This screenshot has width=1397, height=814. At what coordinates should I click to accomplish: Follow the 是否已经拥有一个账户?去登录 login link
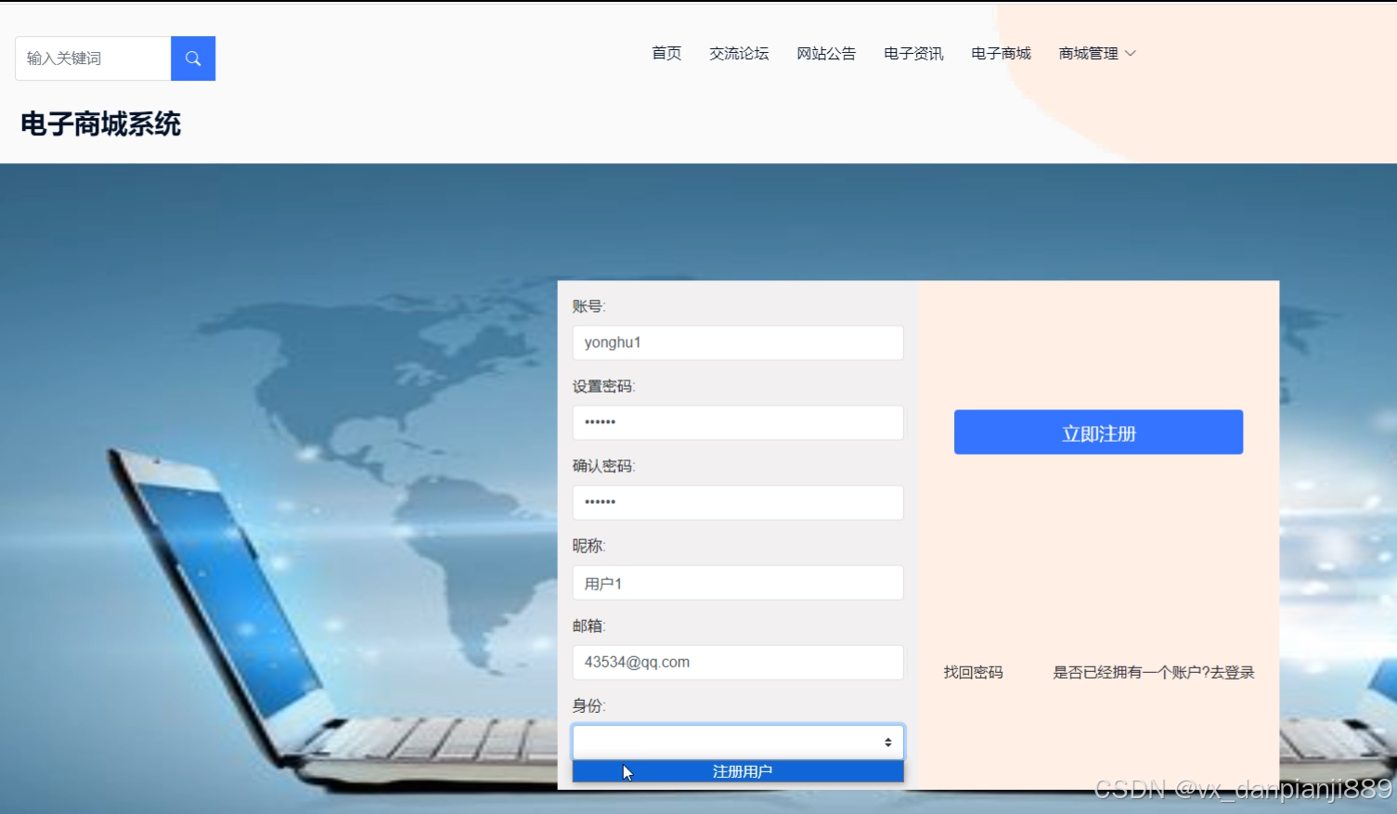[1153, 672]
